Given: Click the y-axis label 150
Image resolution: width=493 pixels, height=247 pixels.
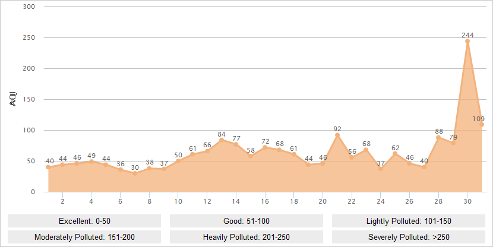Looking at the screenshot, I should click(29, 99).
